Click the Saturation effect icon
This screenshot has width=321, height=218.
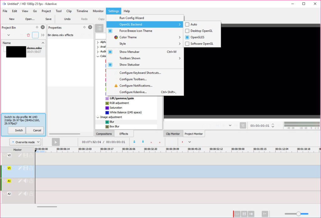click(x=107, y=108)
